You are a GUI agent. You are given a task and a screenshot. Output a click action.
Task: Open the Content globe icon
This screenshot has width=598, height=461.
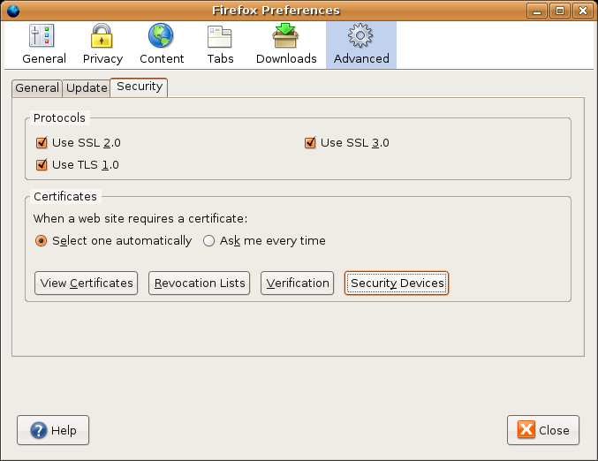point(162,37)
